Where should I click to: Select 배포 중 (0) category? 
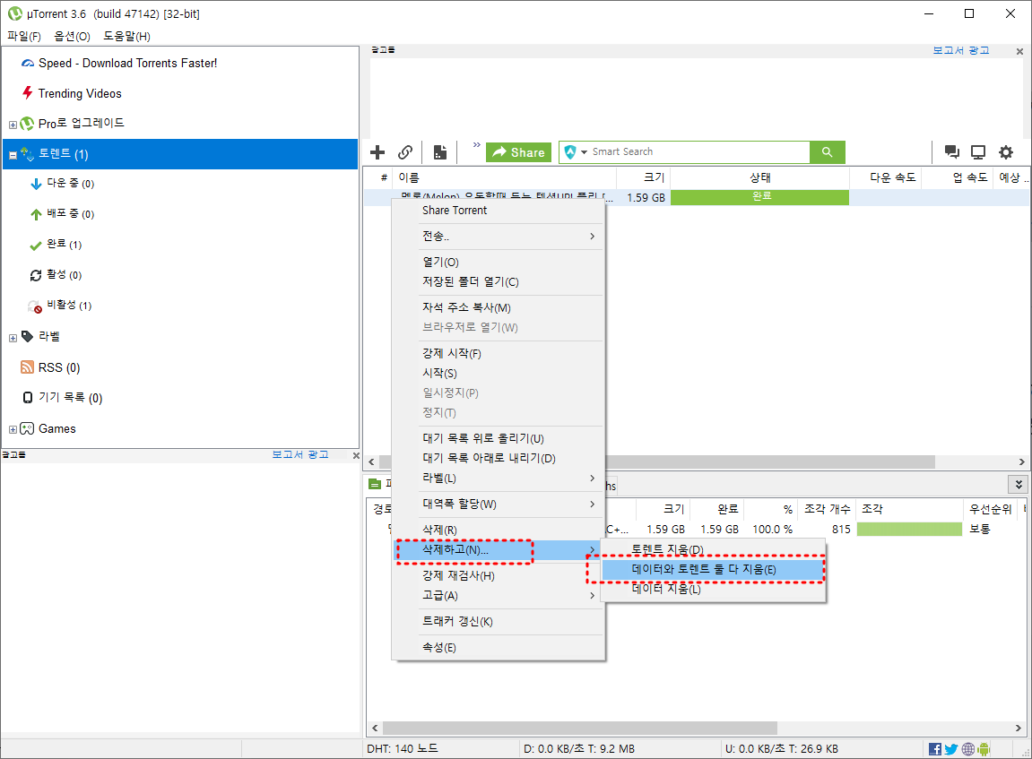[x=71, y=214]
